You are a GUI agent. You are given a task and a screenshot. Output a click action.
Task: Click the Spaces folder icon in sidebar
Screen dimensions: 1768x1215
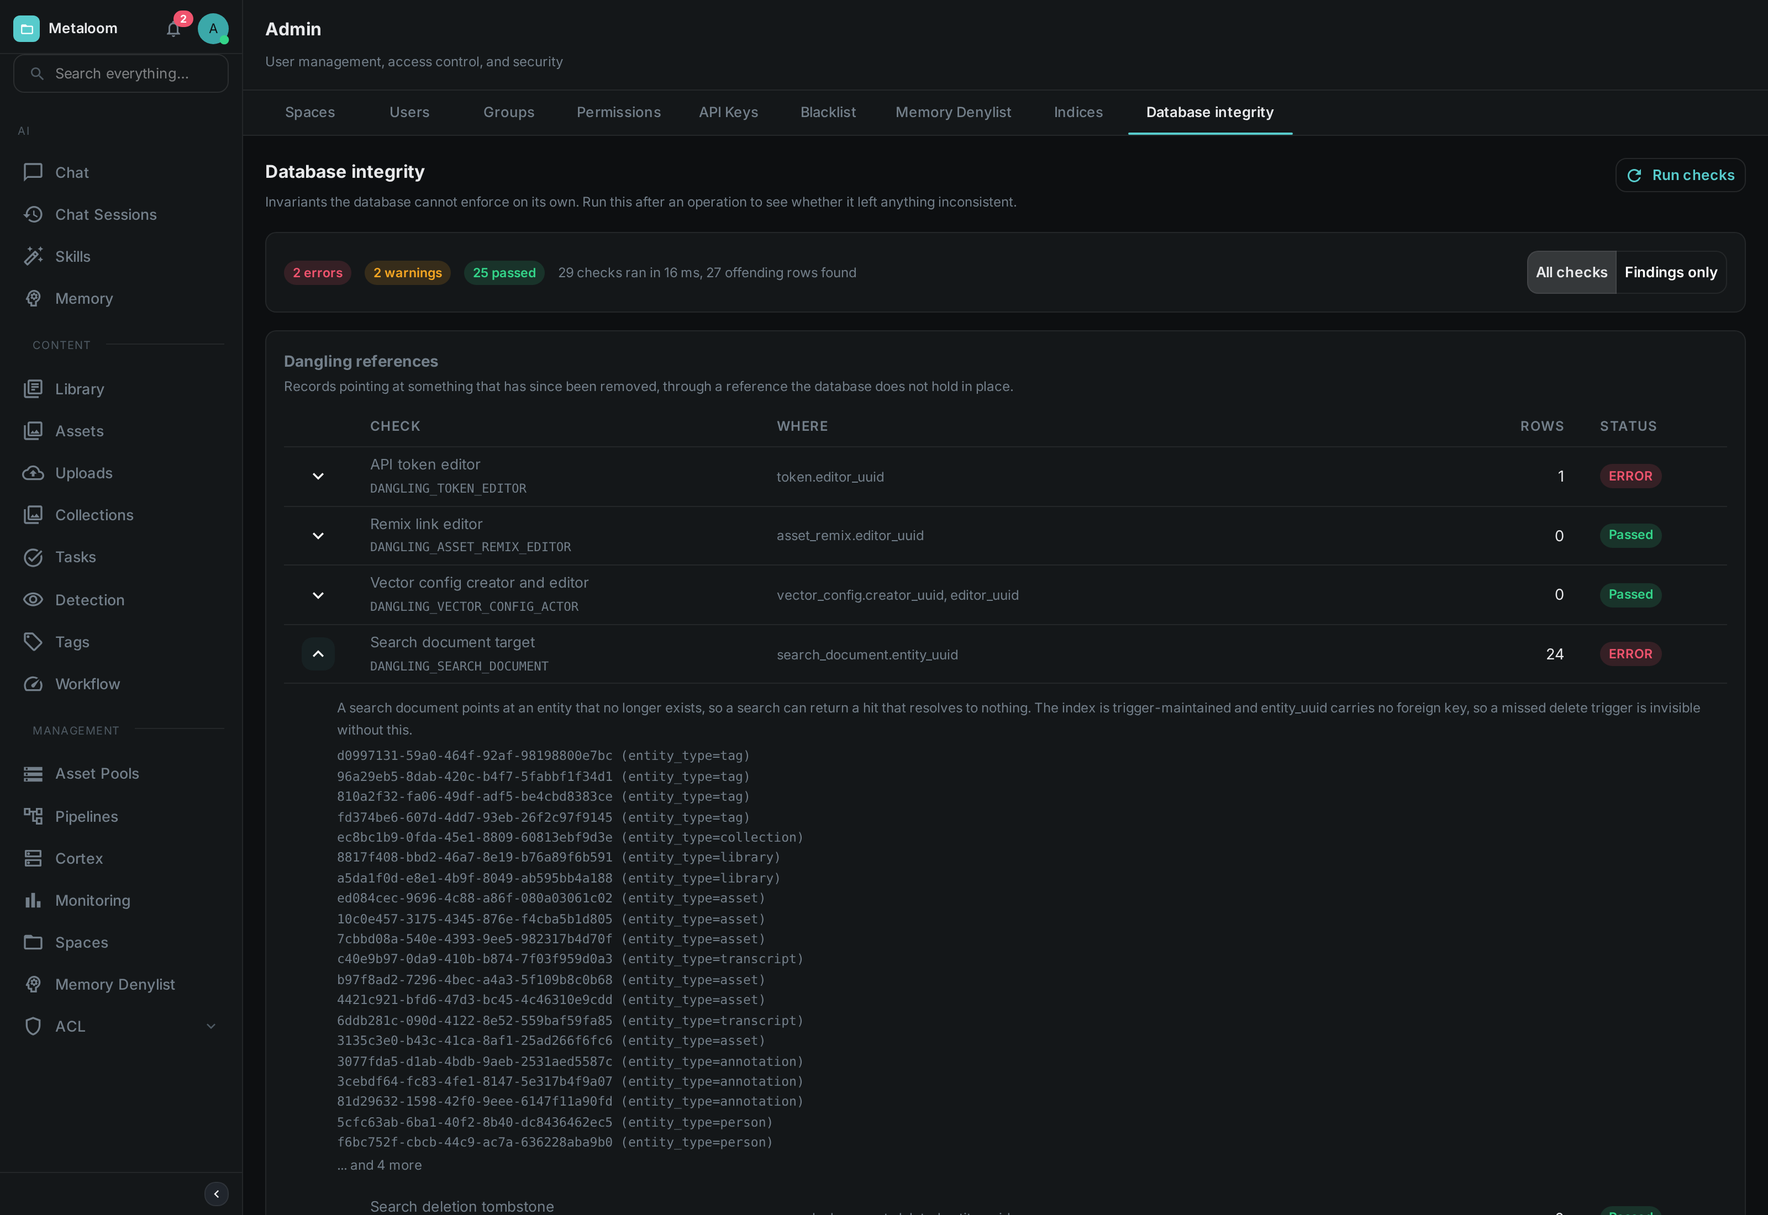[33, 943]
